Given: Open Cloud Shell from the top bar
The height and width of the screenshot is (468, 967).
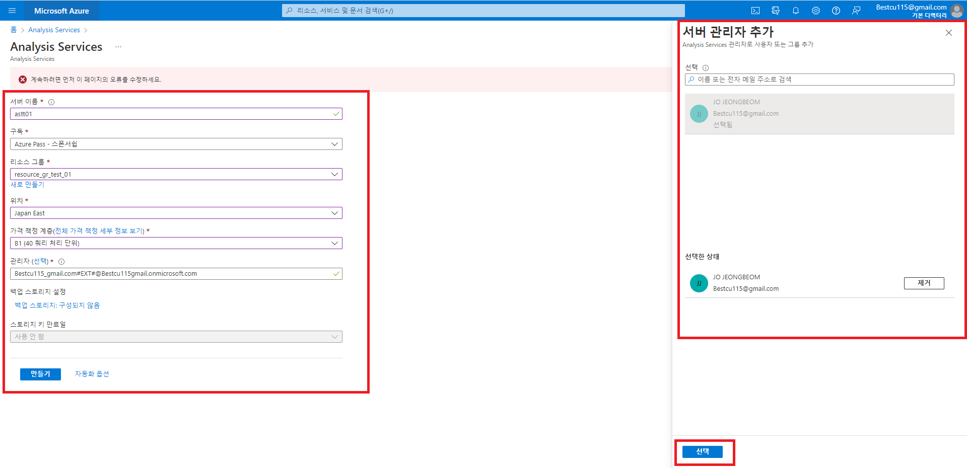Looking at the screenshot, I should point(755,11).
